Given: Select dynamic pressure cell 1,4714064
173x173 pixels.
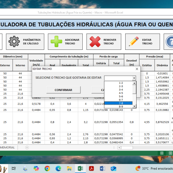Looking at the screenshot, I should pyautogui.click(x=162, y=78).
